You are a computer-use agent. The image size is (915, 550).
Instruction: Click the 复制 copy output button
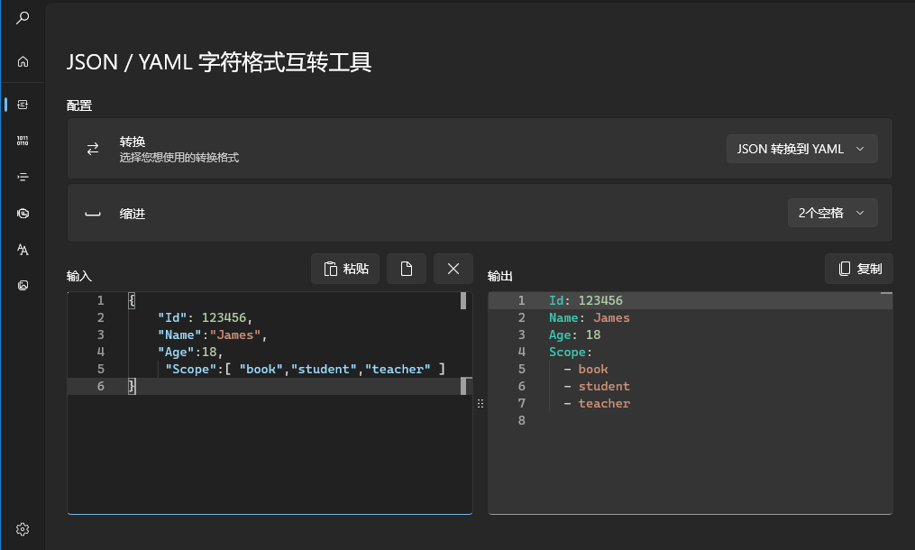[x=859, y=269]
